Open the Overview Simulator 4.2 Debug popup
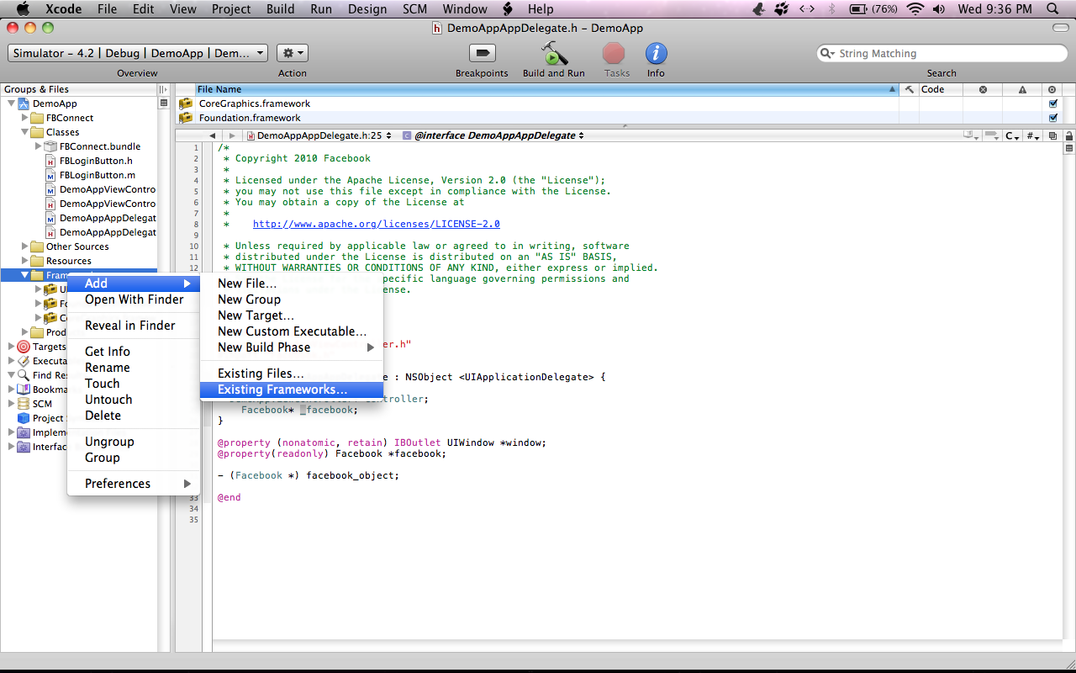This screenshot has height=673, width=1076. tap(138, 53)
